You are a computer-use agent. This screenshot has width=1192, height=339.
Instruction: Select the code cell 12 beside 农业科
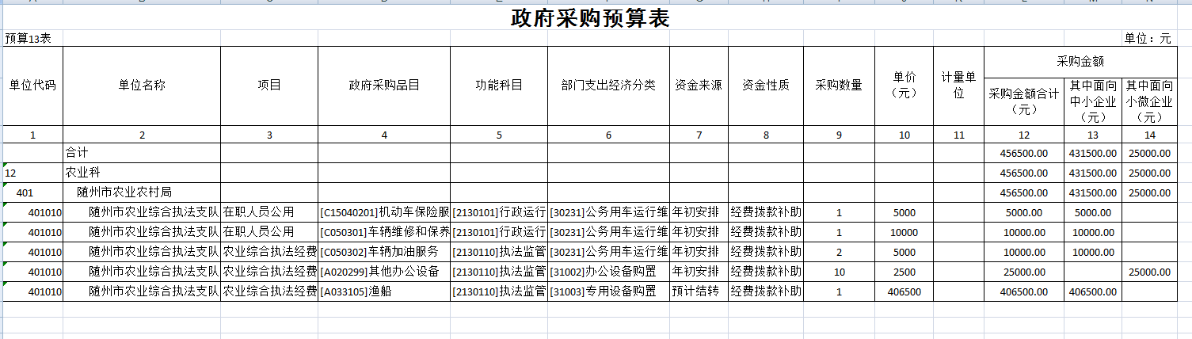tap(32, 173)
